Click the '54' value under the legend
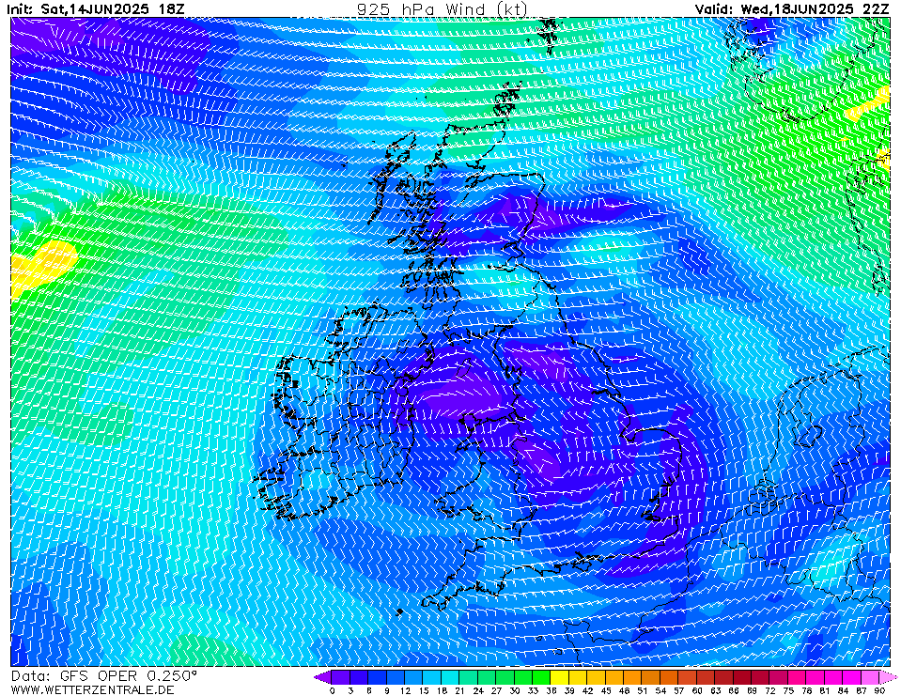 [x=660, y=690]
